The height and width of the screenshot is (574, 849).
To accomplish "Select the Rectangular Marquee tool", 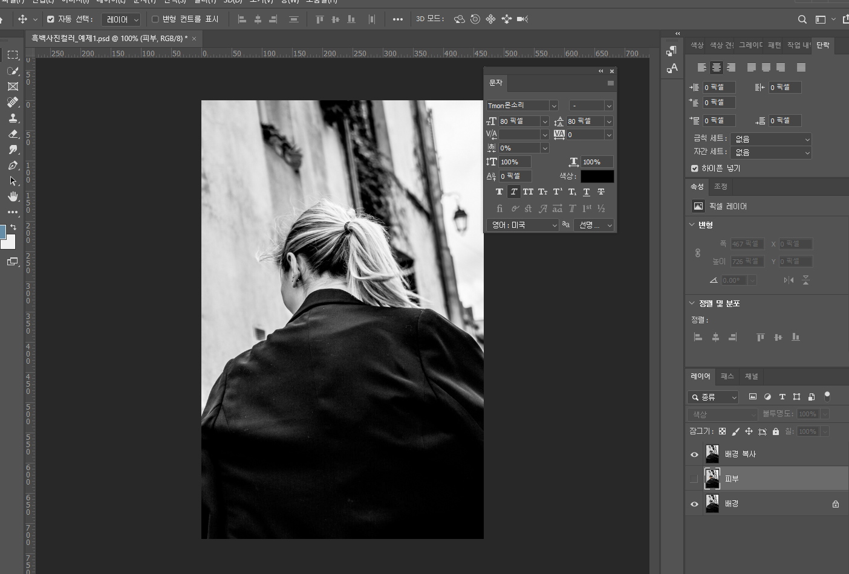I will tap(13, 55).
